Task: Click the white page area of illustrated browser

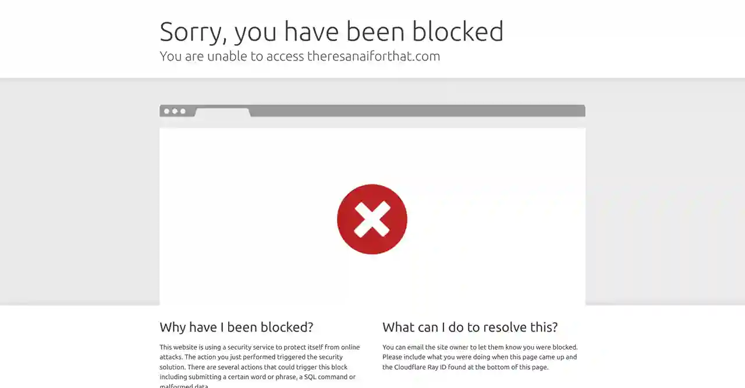Action: pos(372,216)
